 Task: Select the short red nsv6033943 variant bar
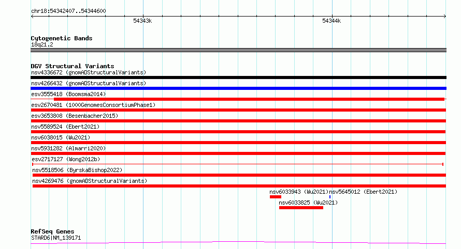pos(276,197)
